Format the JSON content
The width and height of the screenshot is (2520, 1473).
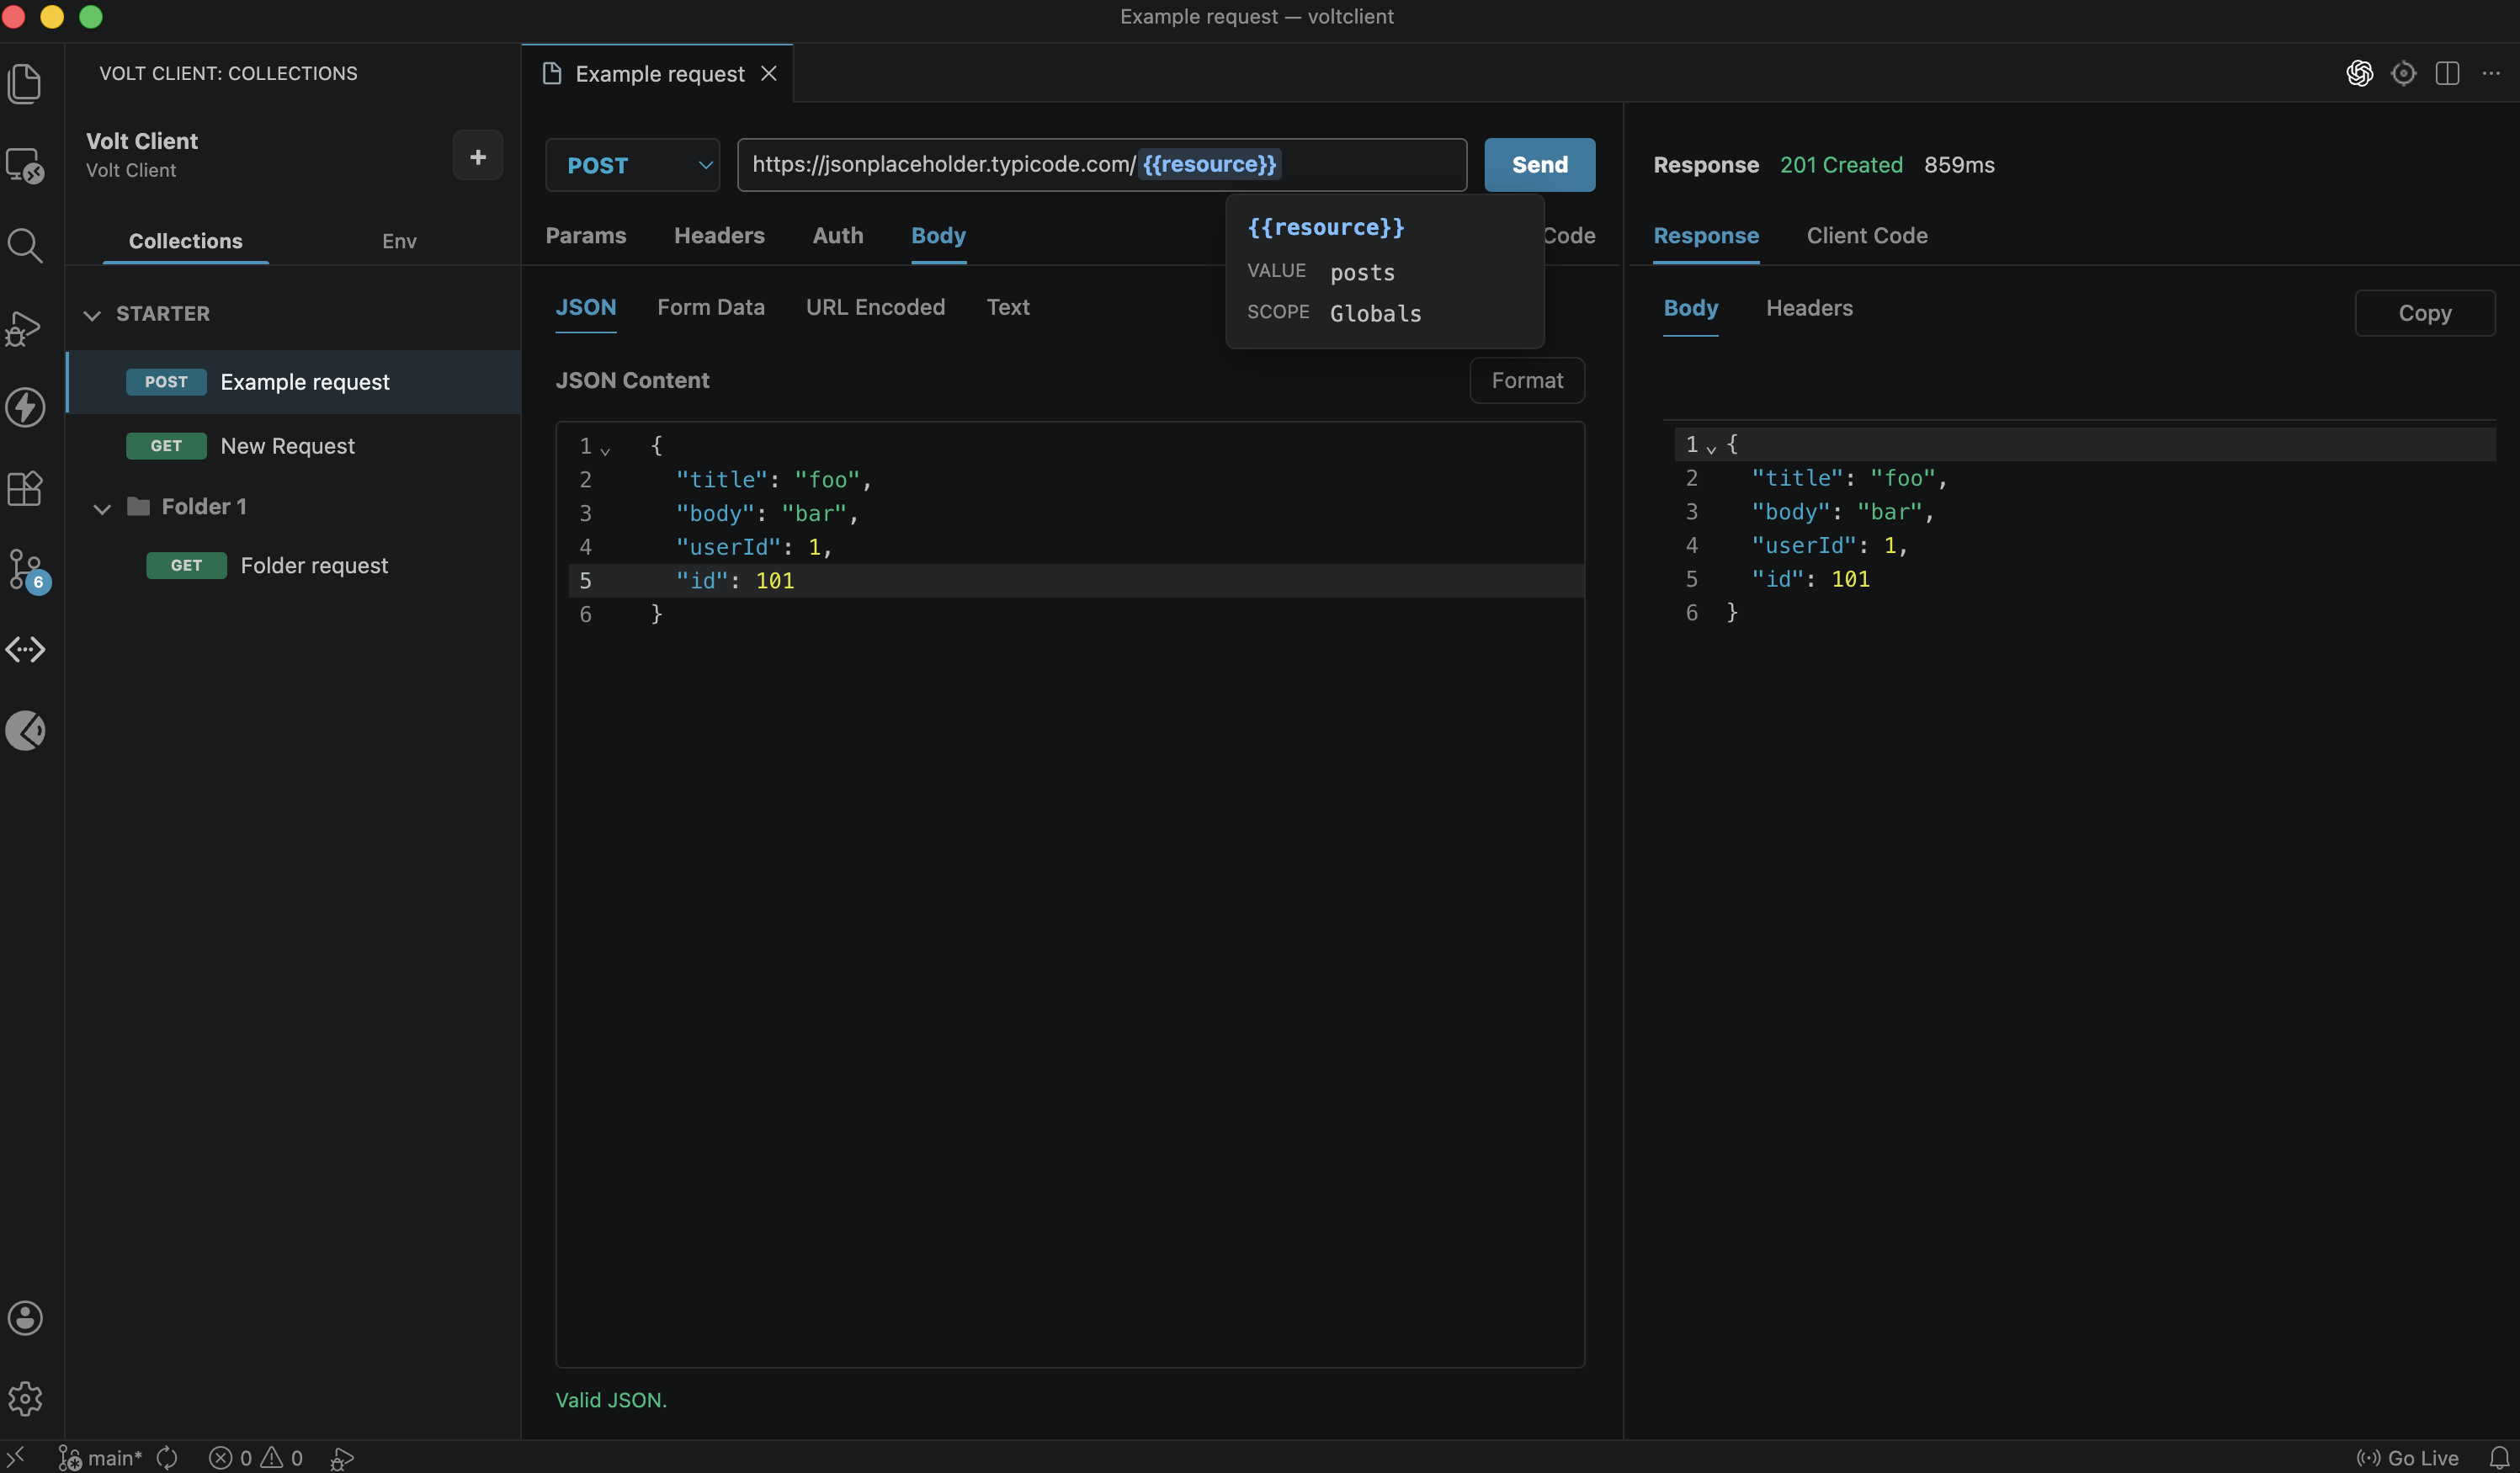coord(1526,381)
